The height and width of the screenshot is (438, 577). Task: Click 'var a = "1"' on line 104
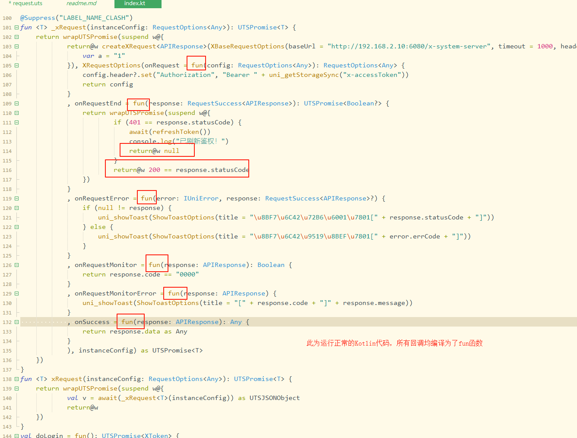(x=104, y=56)
